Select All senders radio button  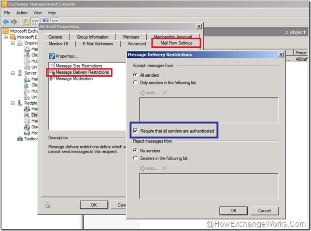(x=135, y=75)
